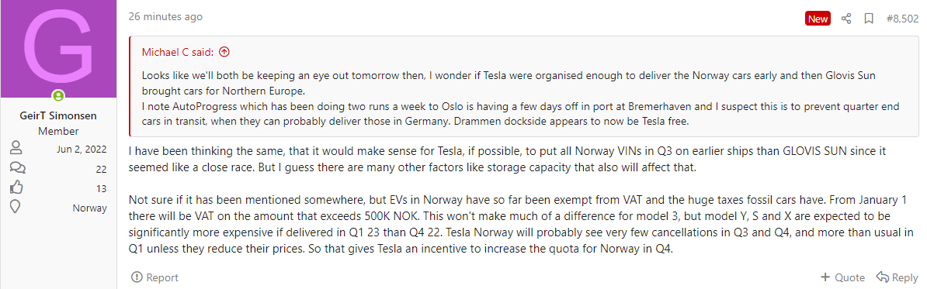
Task: Click the messages count 22
Action: (101, 169)
